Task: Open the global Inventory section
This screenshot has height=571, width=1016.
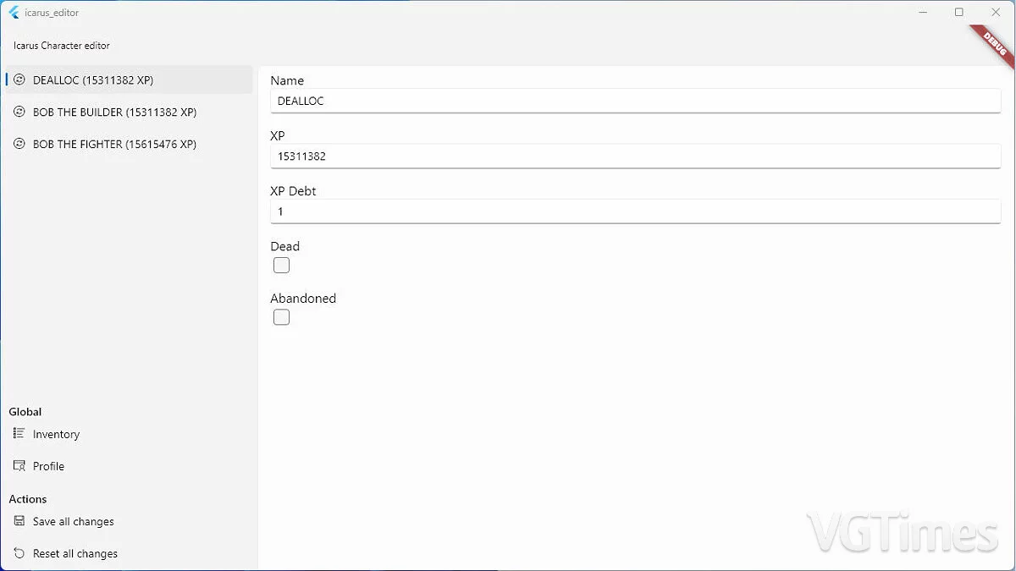Action: [x=56, y=434]
